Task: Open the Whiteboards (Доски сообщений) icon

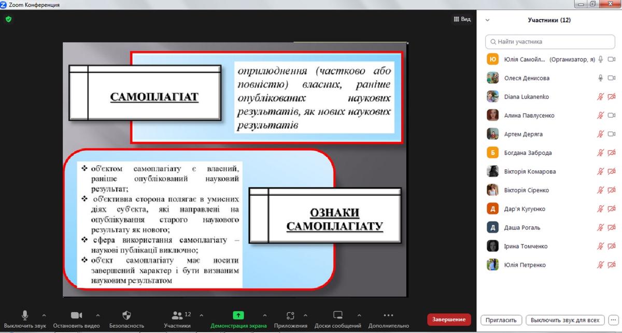Action: pyautogui.click(x=337, y=315)
